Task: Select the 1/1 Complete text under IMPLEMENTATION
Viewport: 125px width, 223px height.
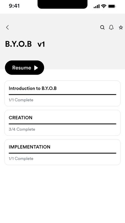Action: tap(21, 159)
